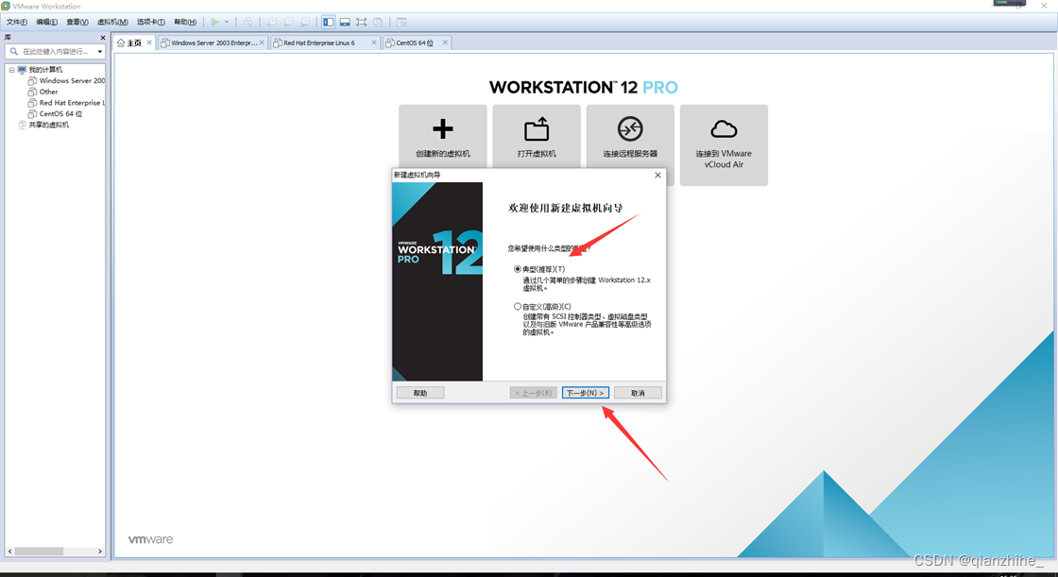Click the manage snapshots toolbar icon
The height and width of the screenshot is (577, 1058).
coord(305,23)
